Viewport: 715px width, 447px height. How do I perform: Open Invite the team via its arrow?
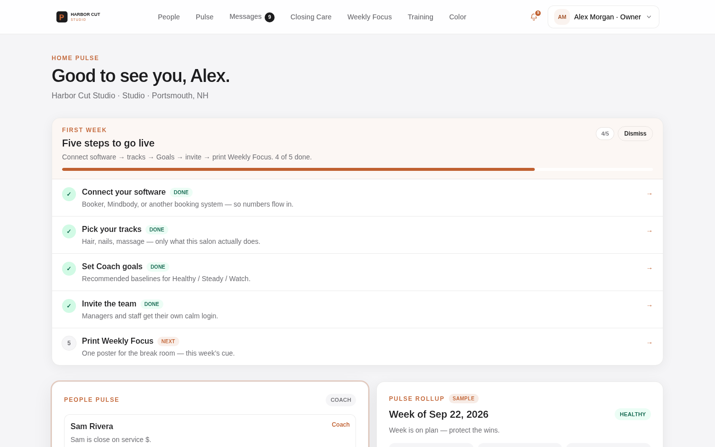tap(649, 305)
